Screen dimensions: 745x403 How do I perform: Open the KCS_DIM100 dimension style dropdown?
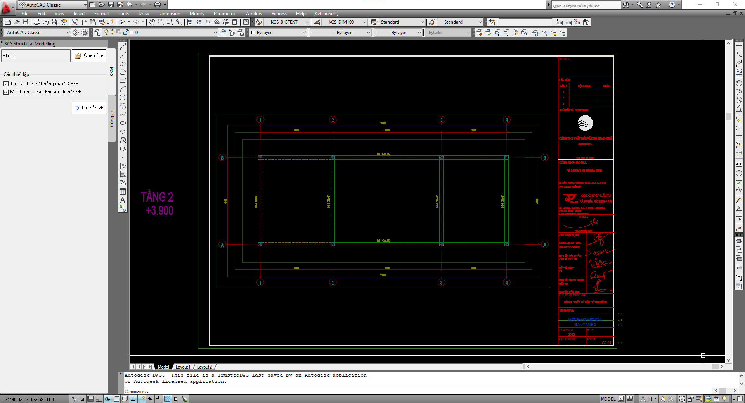click(364, 22)
